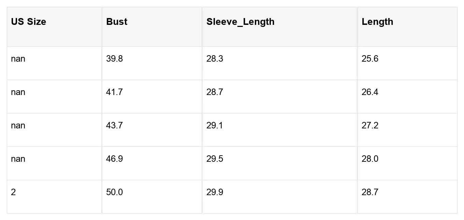Select the Bust value 43.7
Image resolution: width=464 pixels, height=220 pixels.
click(114, 126)
